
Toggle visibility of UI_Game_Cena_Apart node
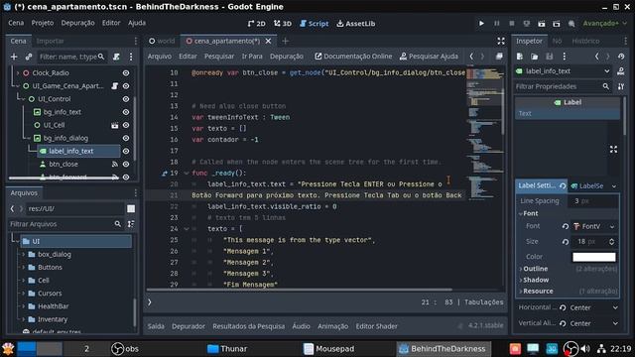click(x=126, y=86)
